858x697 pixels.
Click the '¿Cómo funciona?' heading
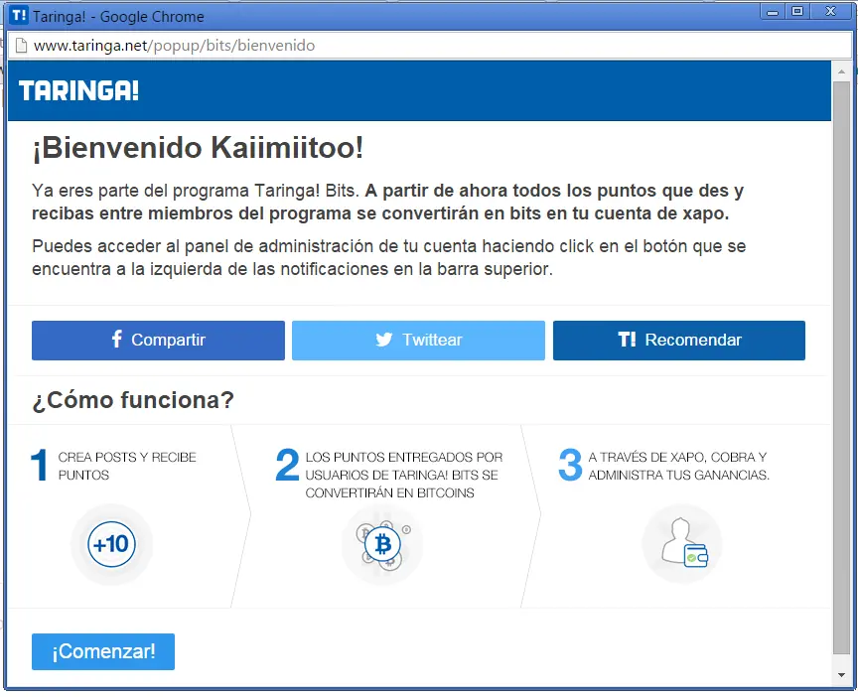pos(133,400)
